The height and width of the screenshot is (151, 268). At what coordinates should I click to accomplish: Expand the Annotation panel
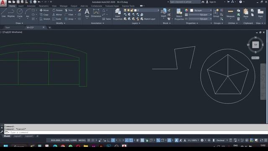[x=98, y=23]
